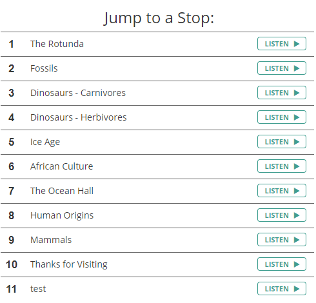
Task: Play the Dinosaurs - Carnivores stop via its arrow
Action: (x=297, y=93)
